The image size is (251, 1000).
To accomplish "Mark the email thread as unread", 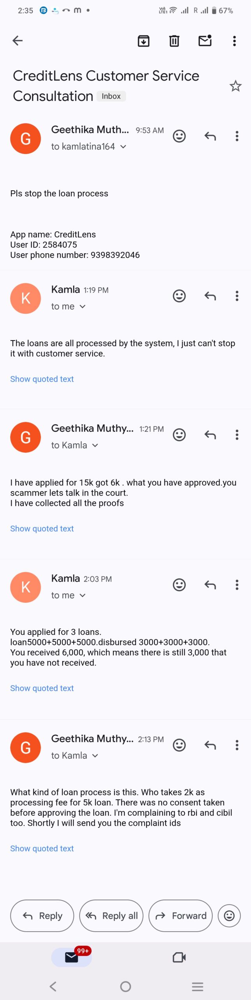I will [205, 41].
